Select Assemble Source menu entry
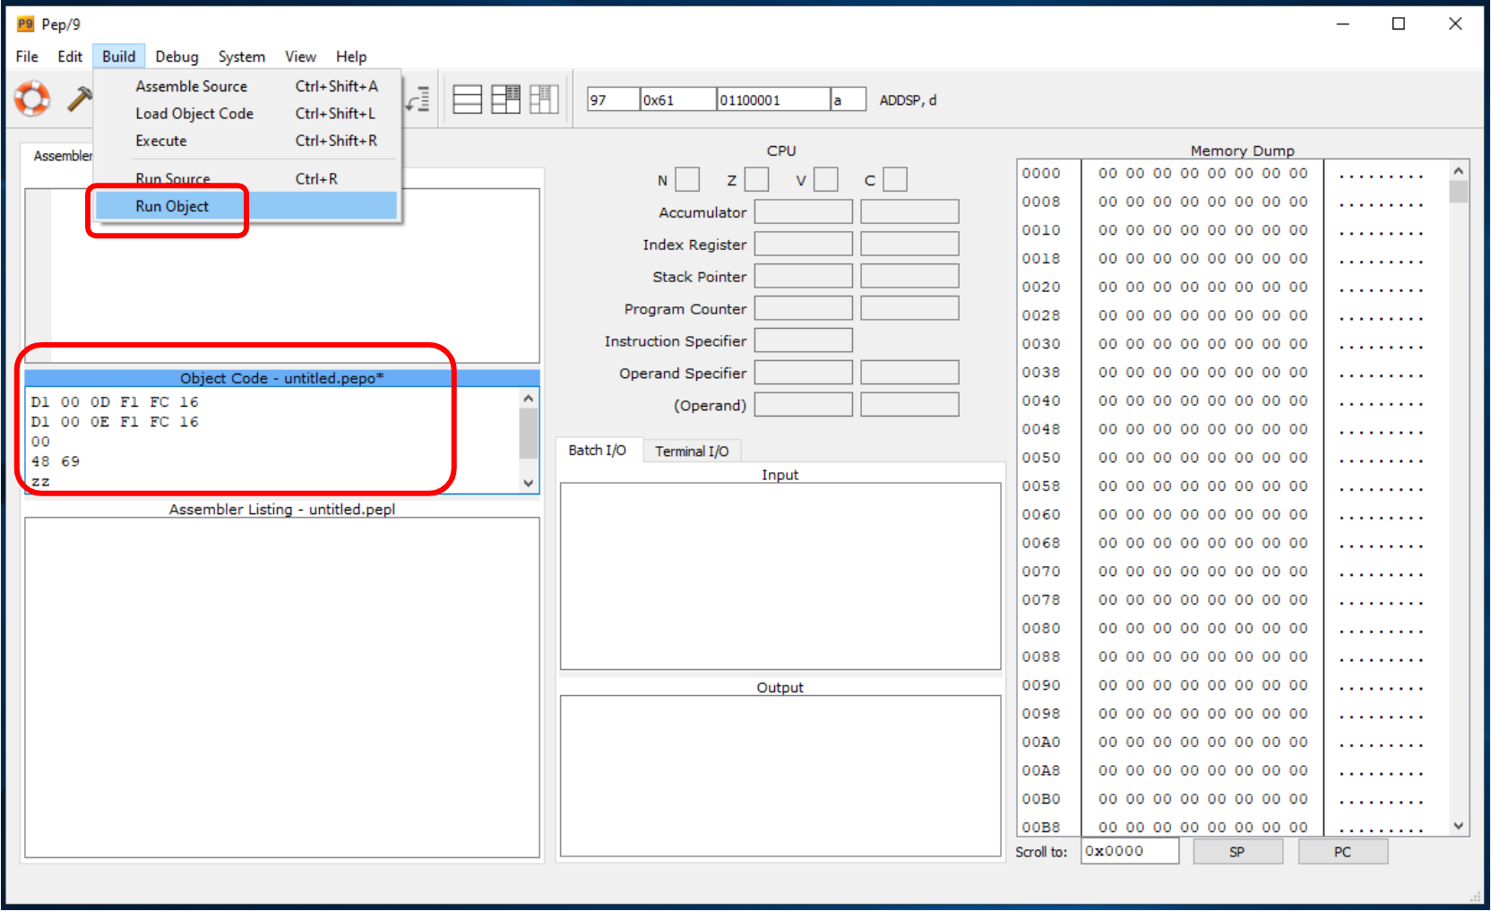 pos(191,86)
